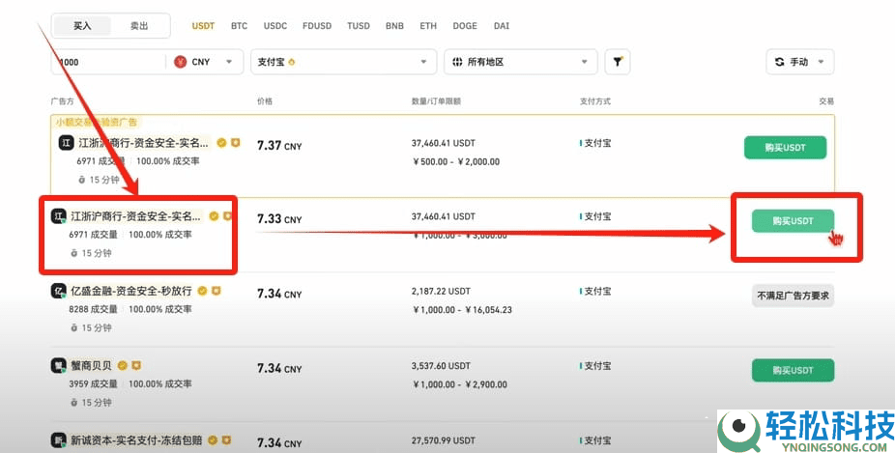Click verified badge next to 蟹商贝贝
895x453 pixels.
pyautogui.click(x=122, y=366)
